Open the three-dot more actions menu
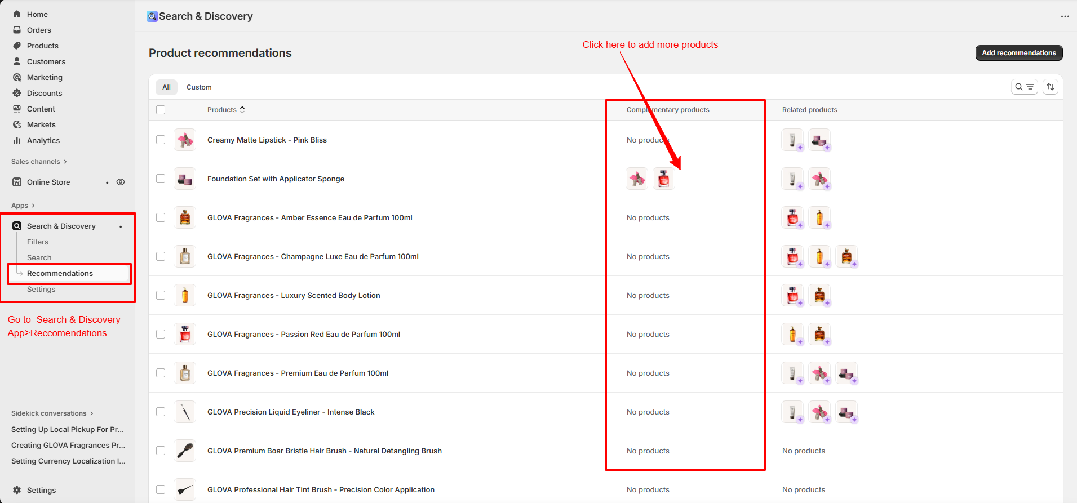 1065,16
